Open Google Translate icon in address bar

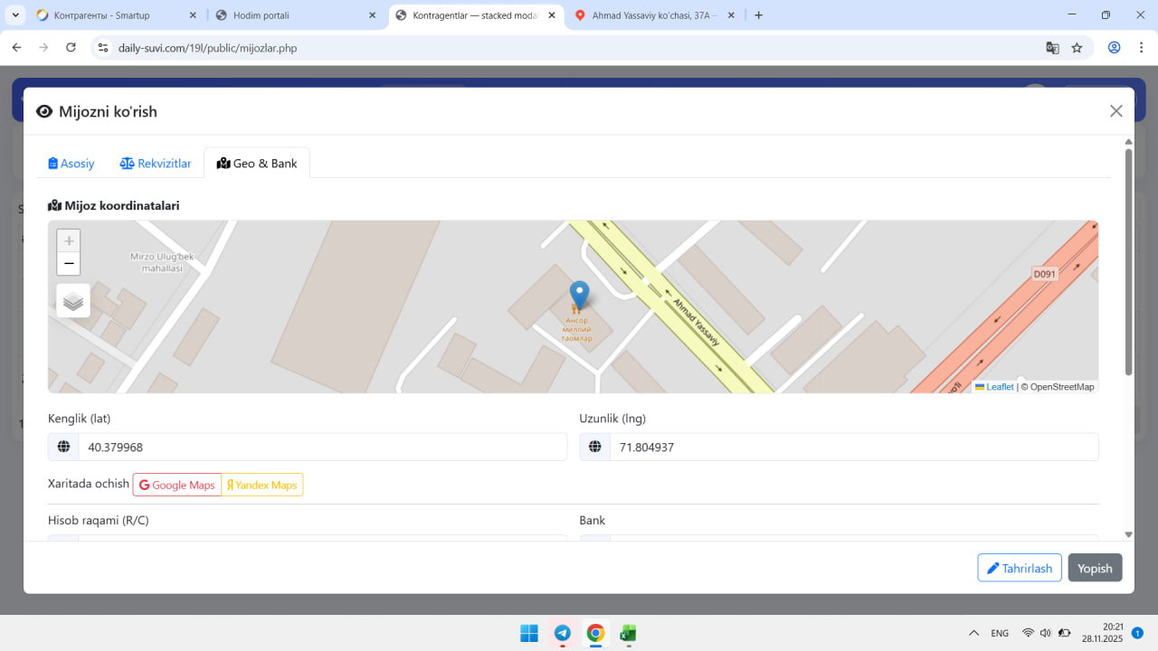[x=1052, y=48]
